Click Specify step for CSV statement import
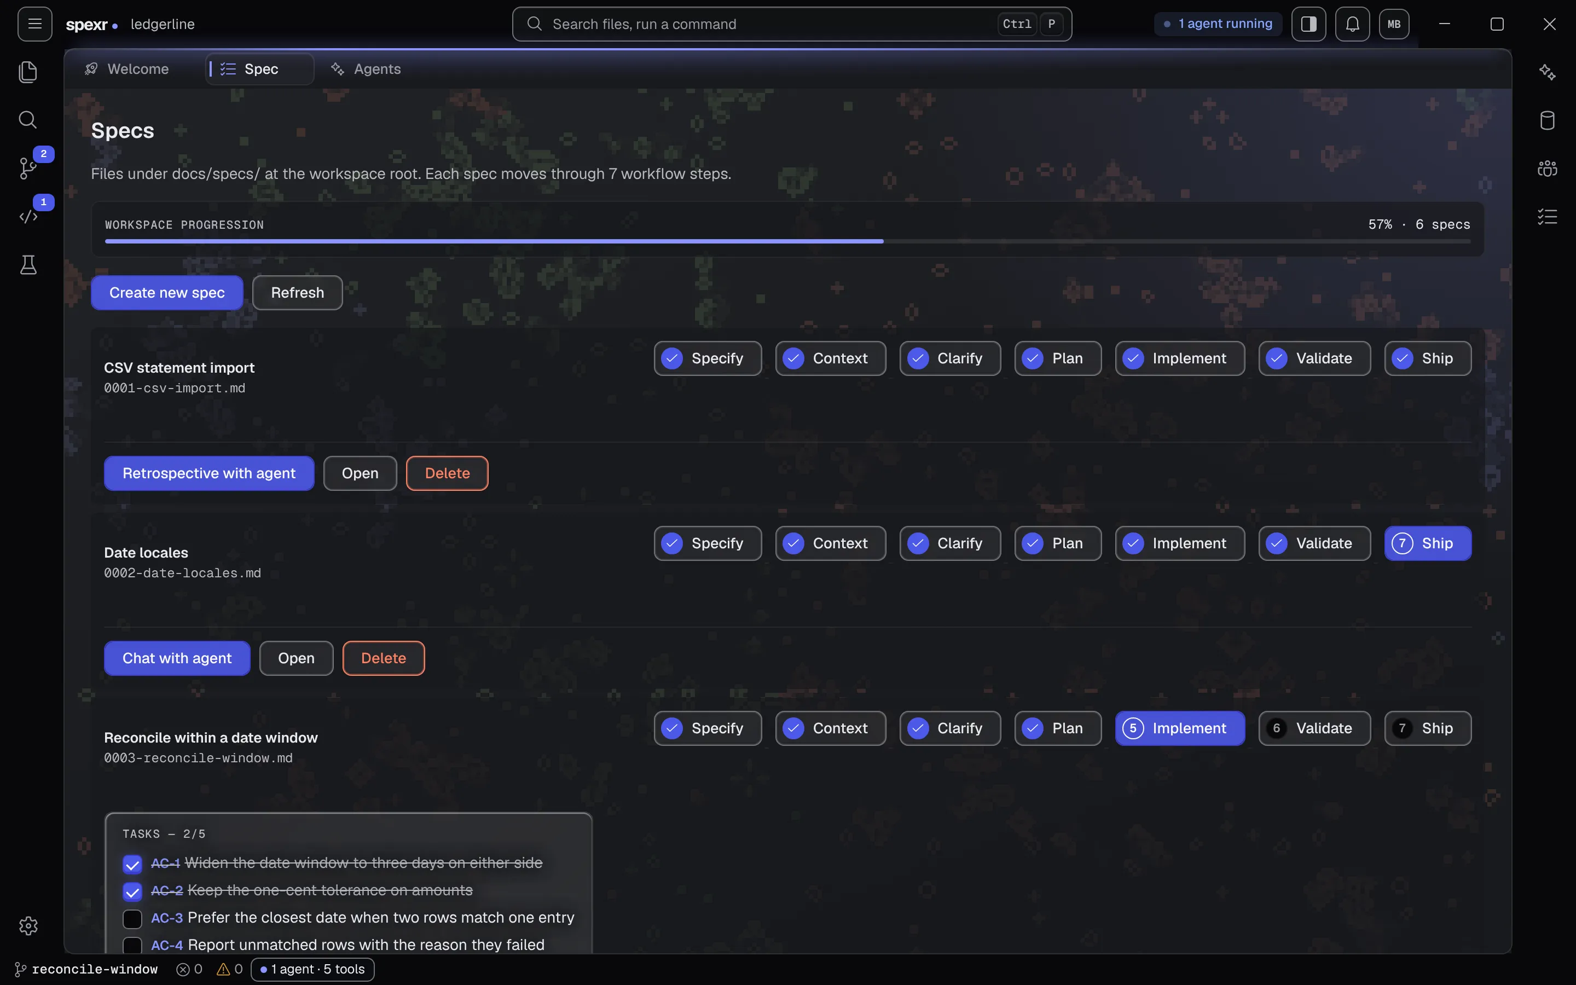 coord(707,358)
